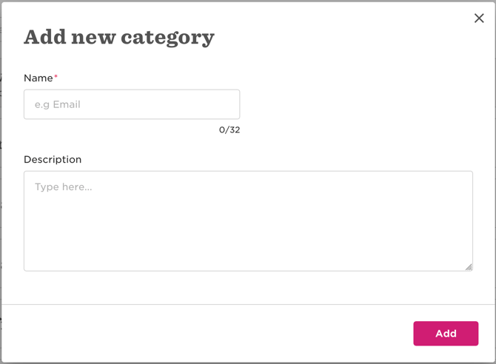Click the "e.g Email" placeholder text
This screenshot has width=496, height=364.
(x=58, y=104)
